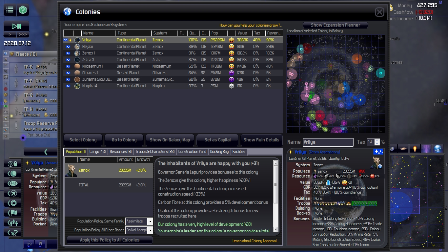
Task: Select the Zunama Sicut colony row
Action: tap(173, 79)
